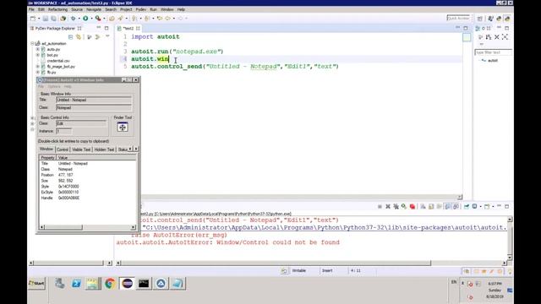The height and width of the screenshot is (304, 541).
Task: Click the AutoIt list horizontal scrollbar right arrow
Action: coord(134,227)
